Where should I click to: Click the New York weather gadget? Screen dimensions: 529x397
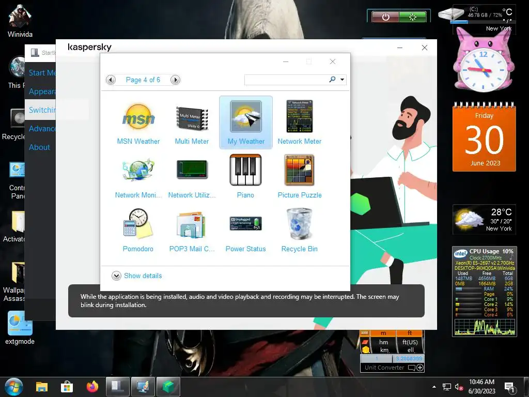484,219
